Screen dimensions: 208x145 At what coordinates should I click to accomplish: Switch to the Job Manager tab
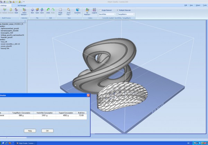click(x=22, y=6)
